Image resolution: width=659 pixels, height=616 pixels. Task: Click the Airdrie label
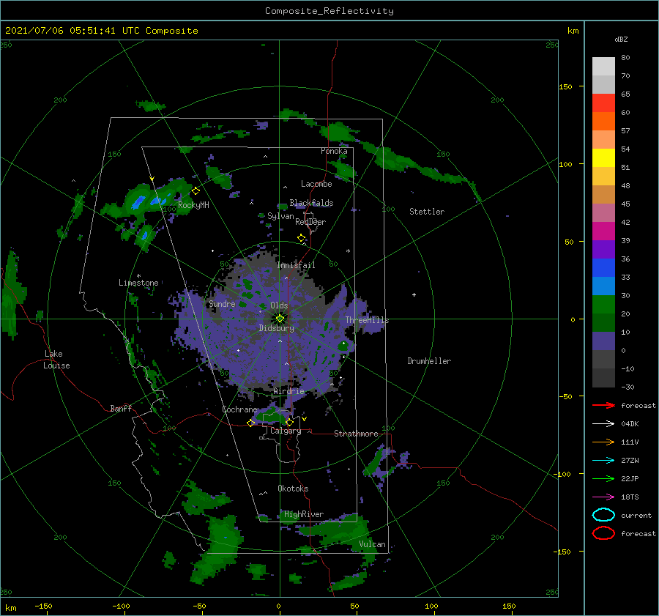(288, 391)
